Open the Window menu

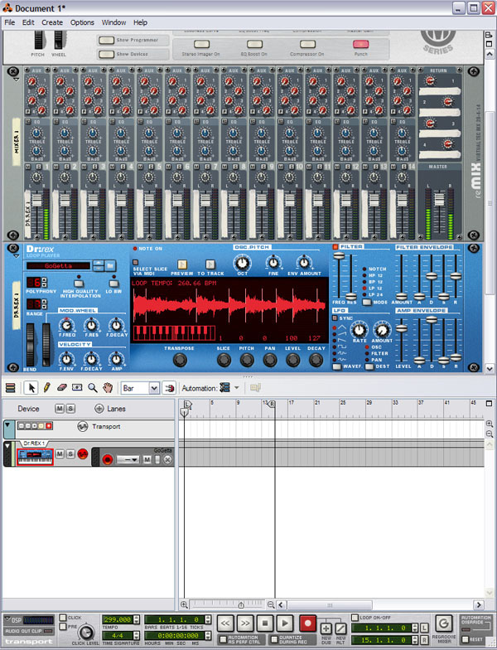click(x=113, y=22)
